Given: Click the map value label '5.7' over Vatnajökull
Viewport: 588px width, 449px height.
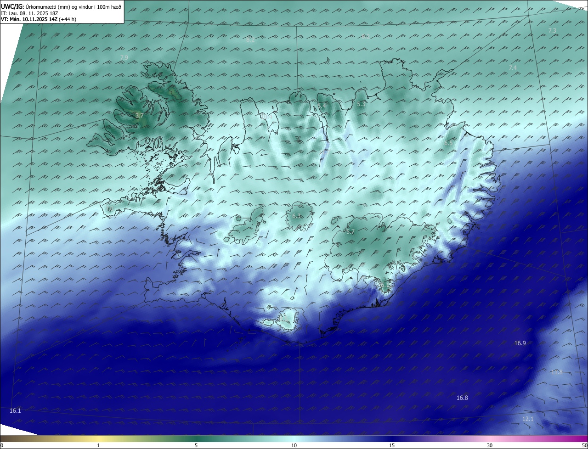Looking at the screenshot, I should (x=350, y=232).
